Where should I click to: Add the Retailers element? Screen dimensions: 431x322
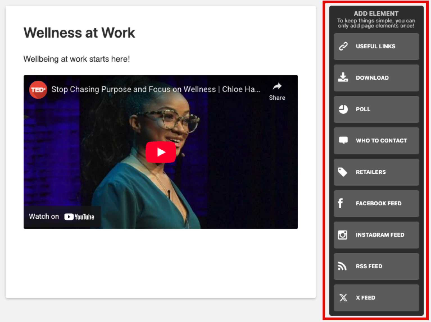click(376, 172)
